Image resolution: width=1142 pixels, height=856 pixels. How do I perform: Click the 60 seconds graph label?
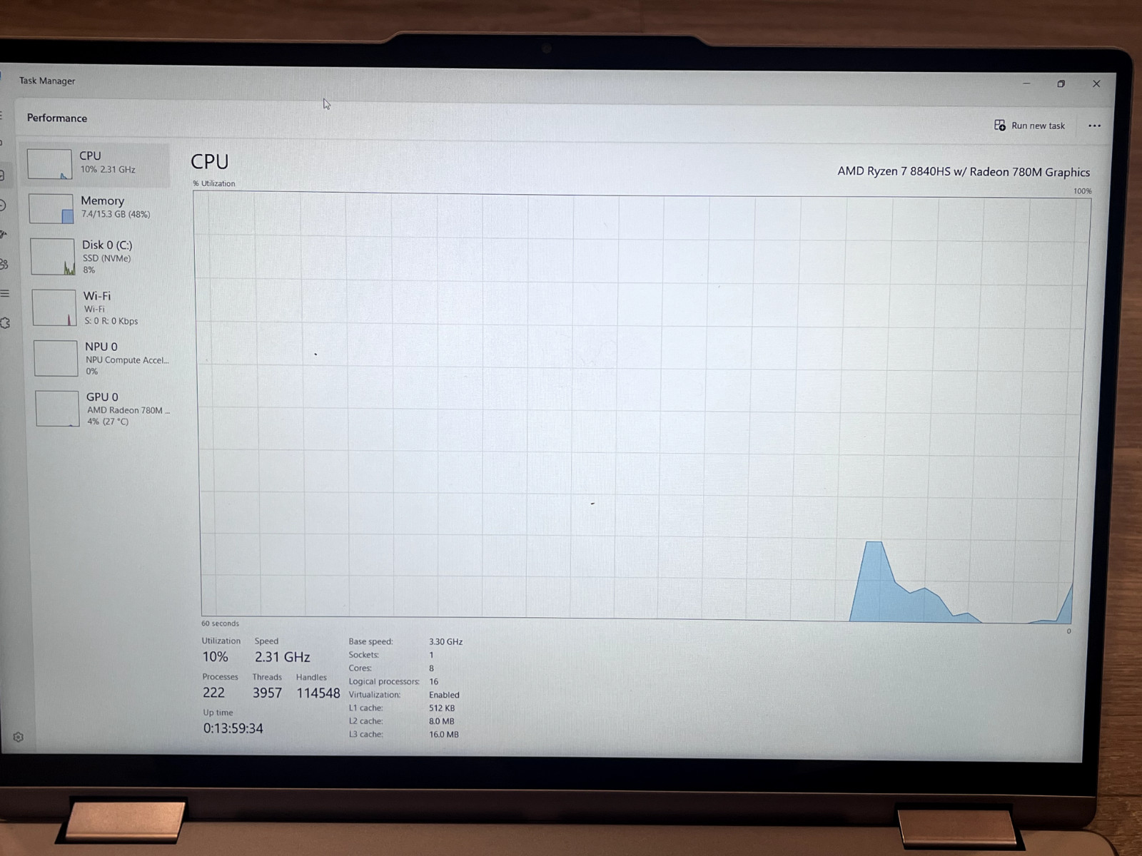pyautogui.click(x=220, y=623)
